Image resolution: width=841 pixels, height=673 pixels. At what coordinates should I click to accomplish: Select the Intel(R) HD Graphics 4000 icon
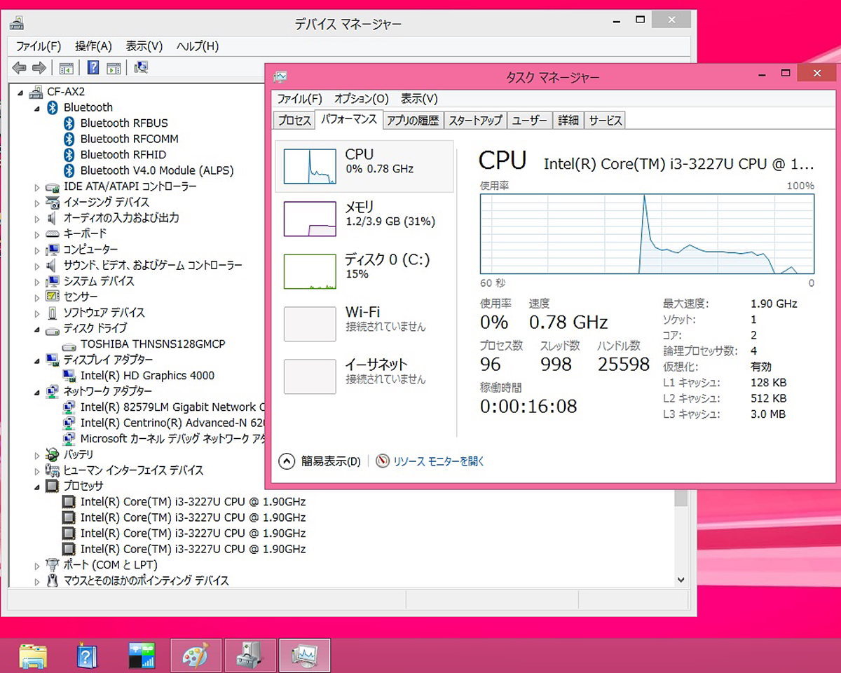tap(69, 376)
